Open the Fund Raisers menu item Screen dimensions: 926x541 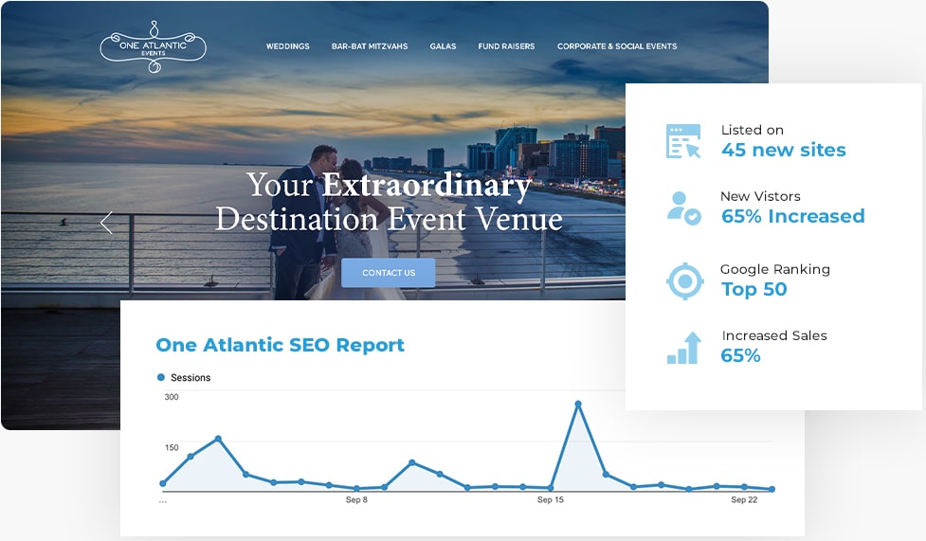coord(506,46)
